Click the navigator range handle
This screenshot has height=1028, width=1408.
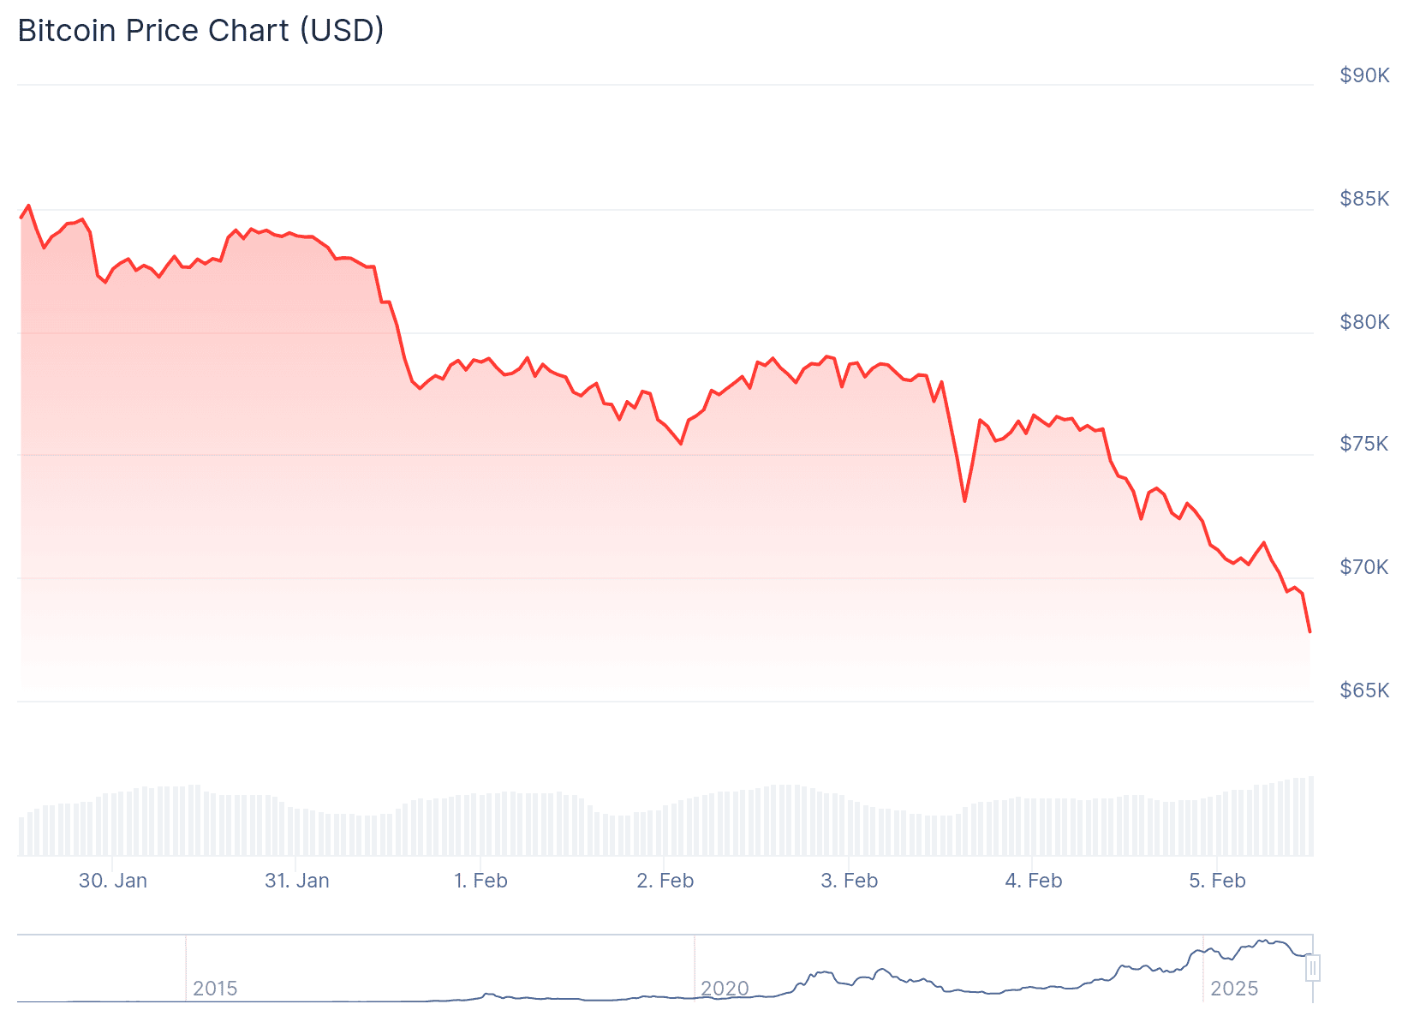(x=1312, y=968)
